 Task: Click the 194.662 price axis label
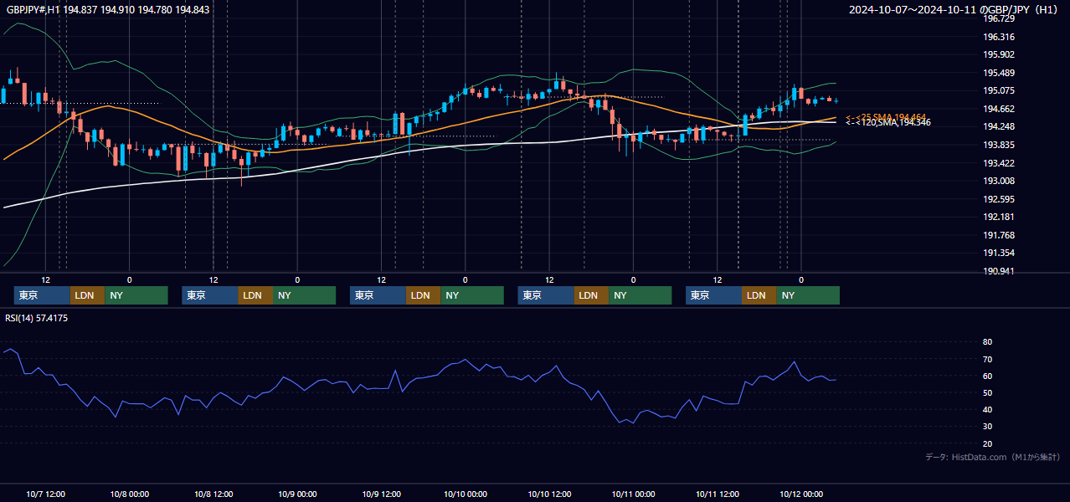click(999, 109)
